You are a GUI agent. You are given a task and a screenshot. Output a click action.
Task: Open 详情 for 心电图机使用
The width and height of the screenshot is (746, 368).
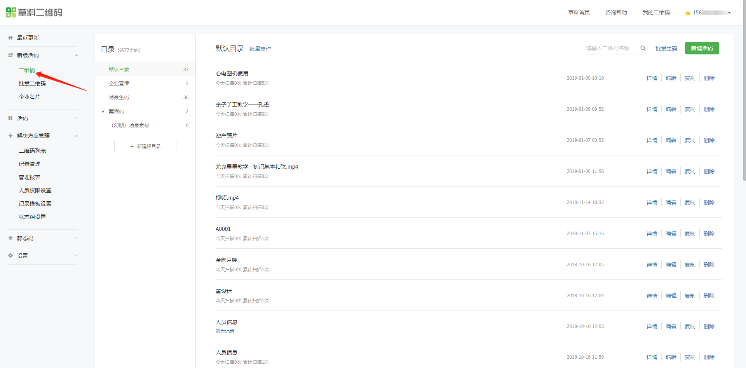click(652, 78)
